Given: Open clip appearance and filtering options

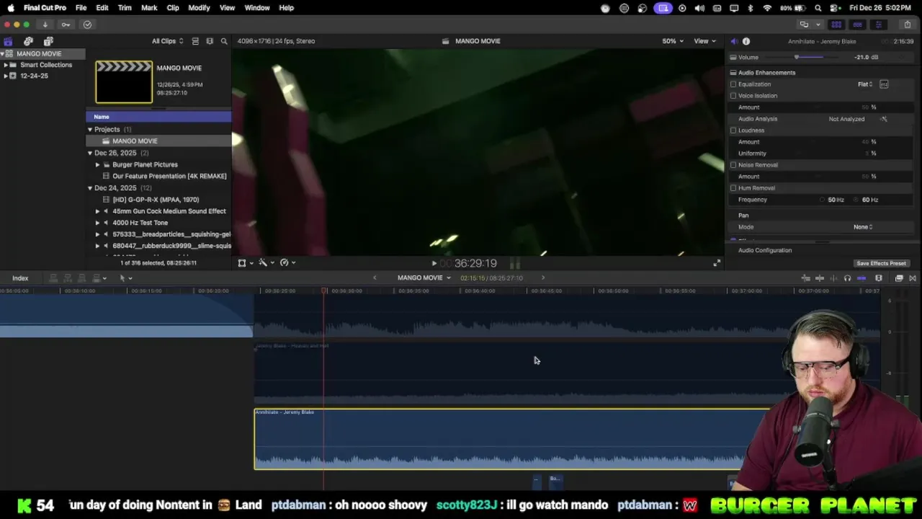Looking at the screenshot, I should (x=210, y=41).
